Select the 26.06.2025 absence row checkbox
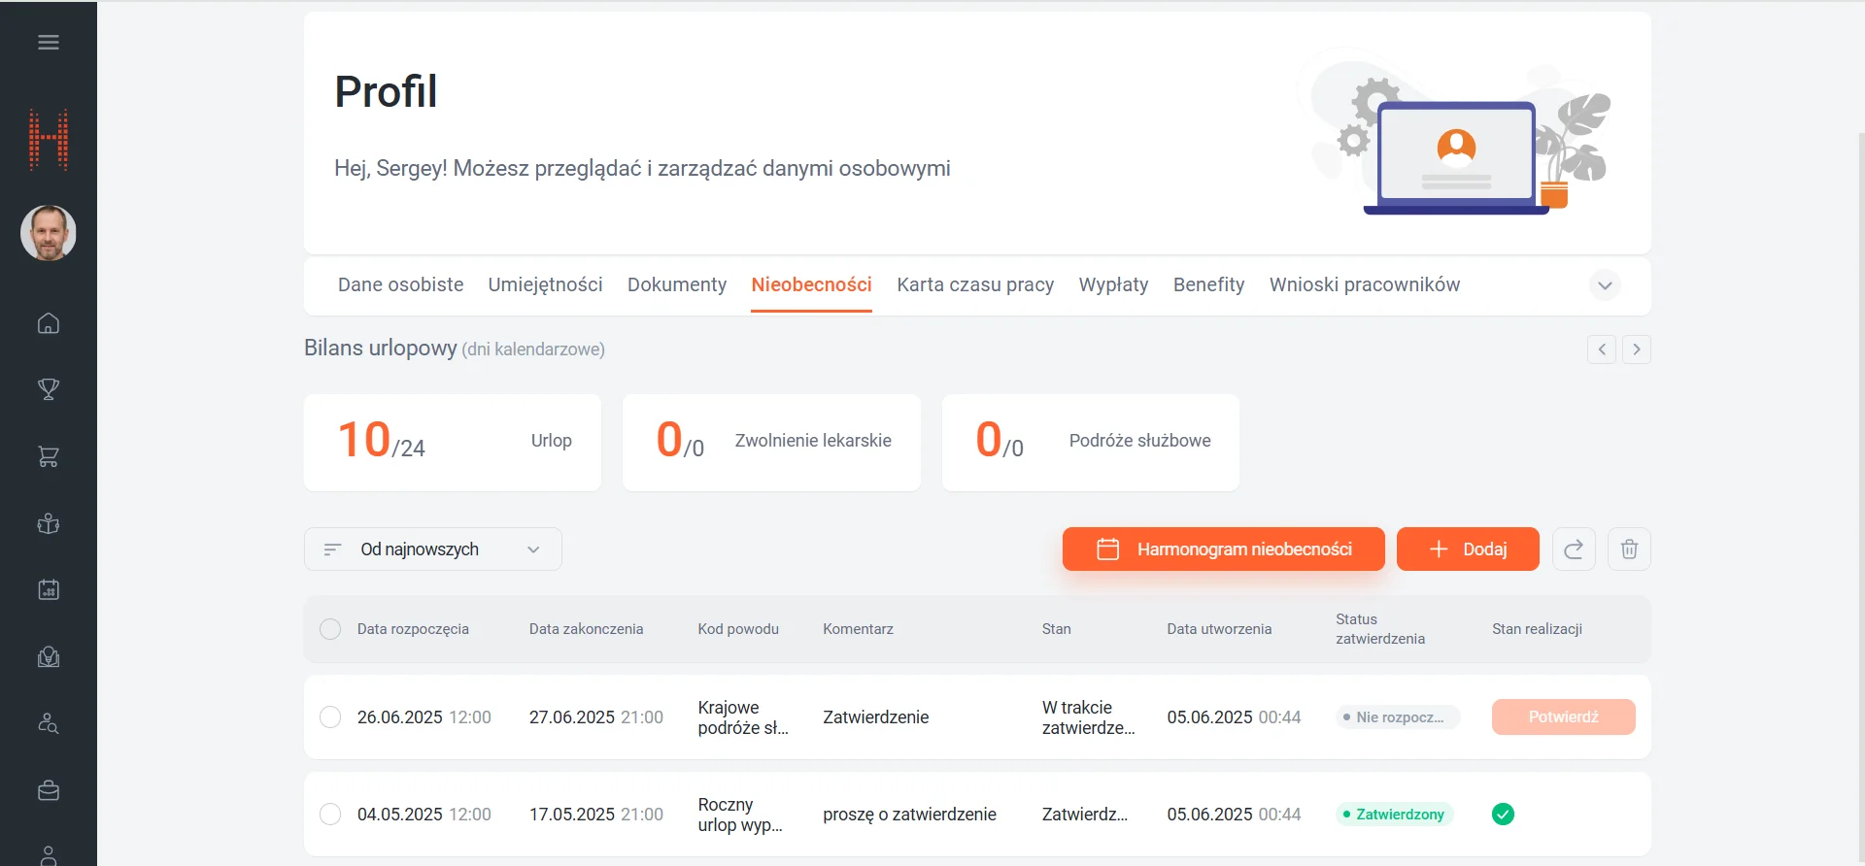Screen dimensions: 1865x866 point(330,717)
